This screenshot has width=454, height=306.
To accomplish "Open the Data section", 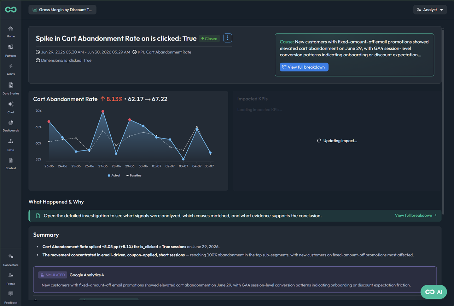I will 11,145.
